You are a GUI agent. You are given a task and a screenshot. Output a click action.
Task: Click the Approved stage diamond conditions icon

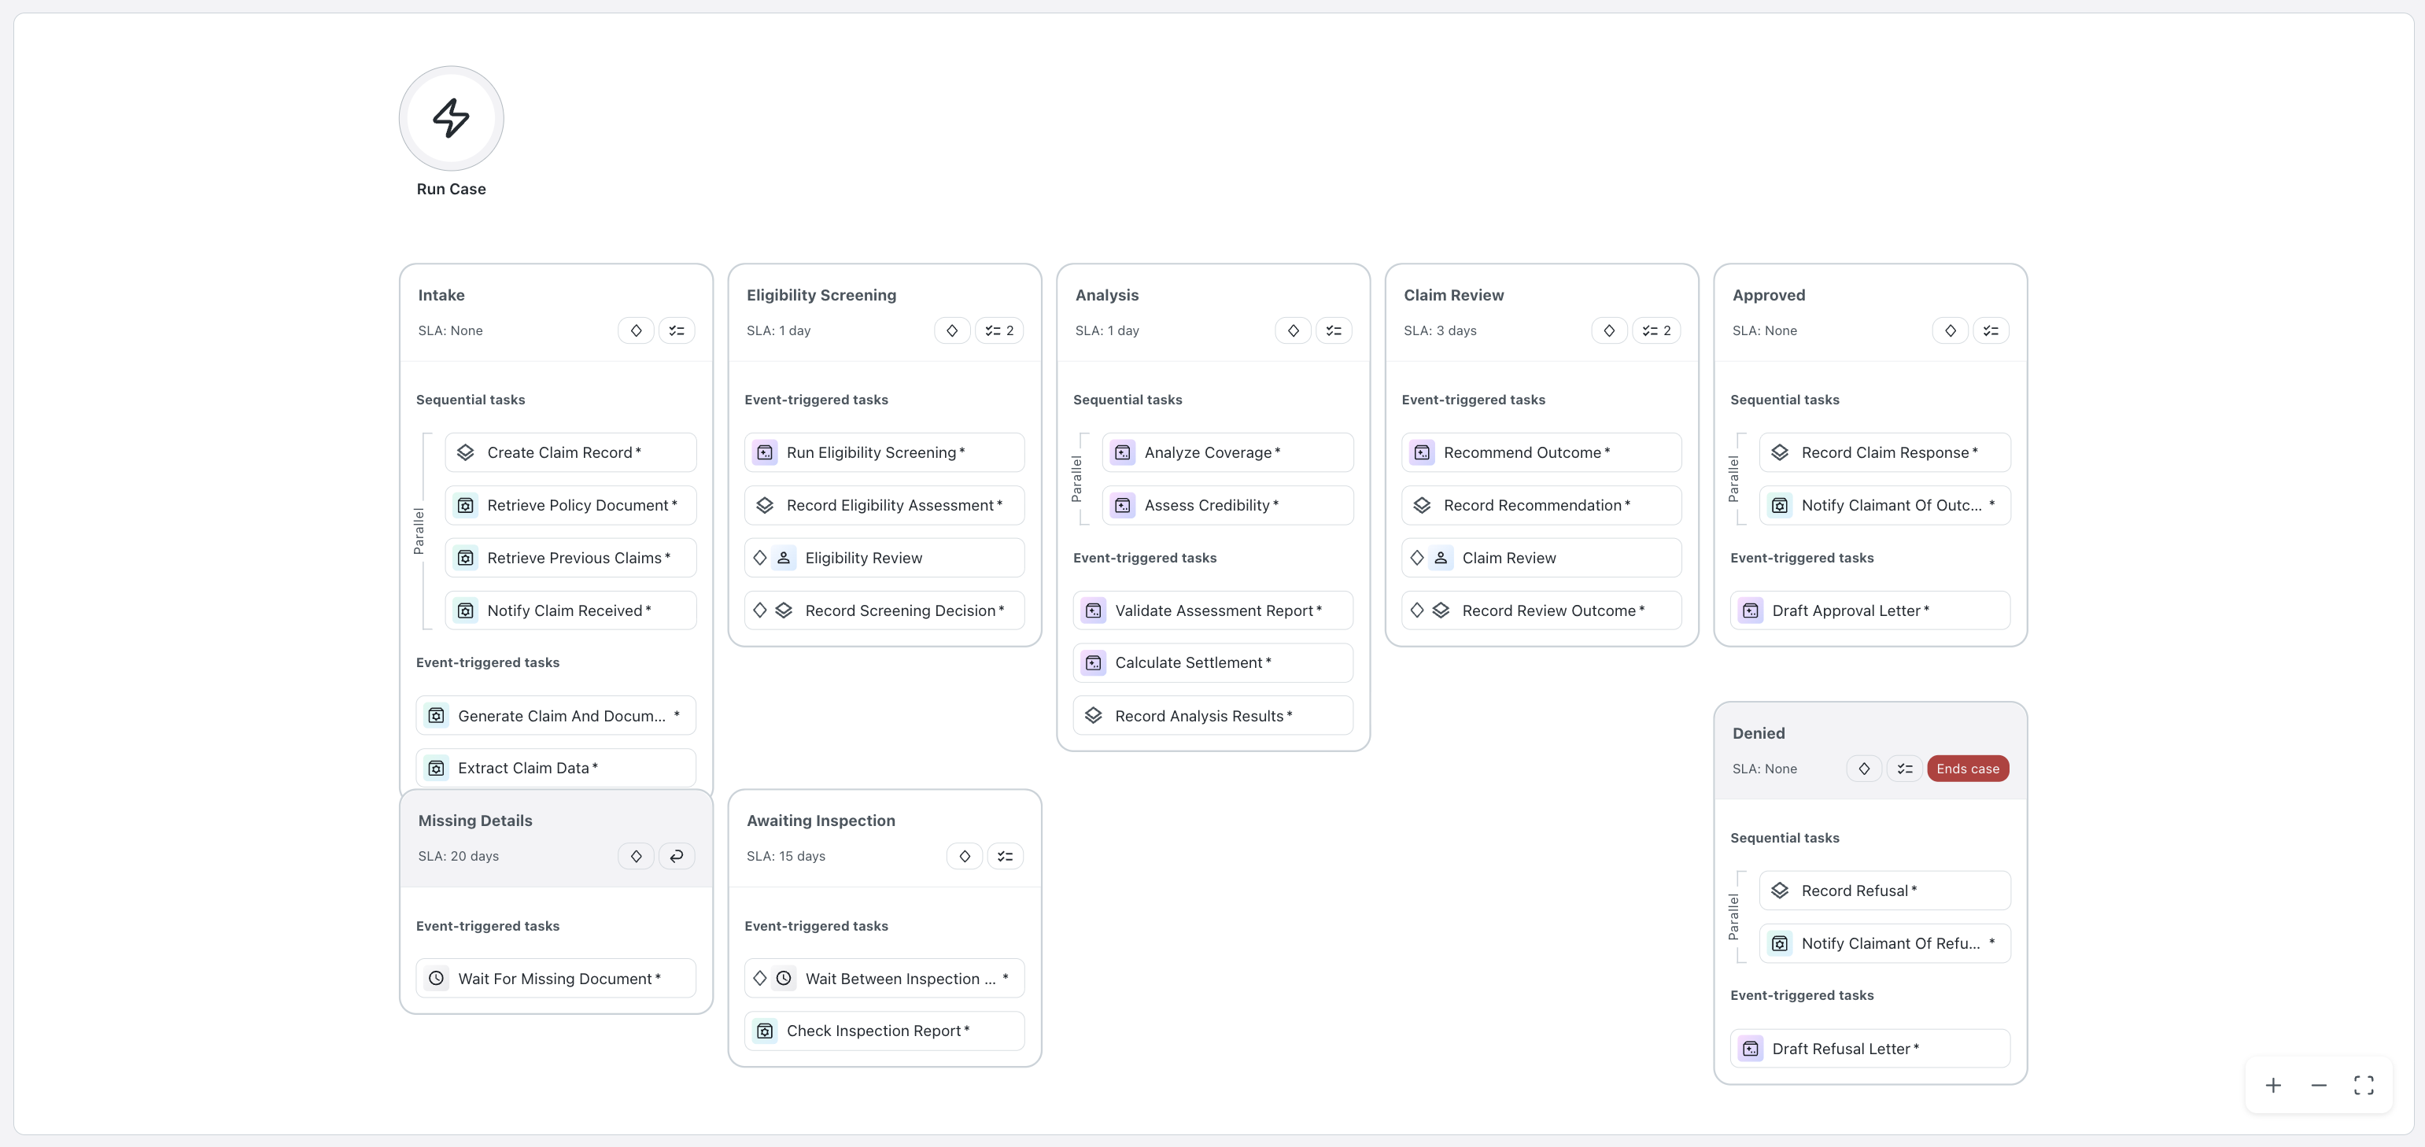1951,330
